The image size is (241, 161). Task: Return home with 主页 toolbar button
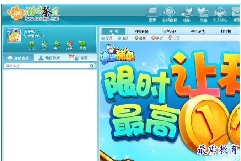(174, 38)
